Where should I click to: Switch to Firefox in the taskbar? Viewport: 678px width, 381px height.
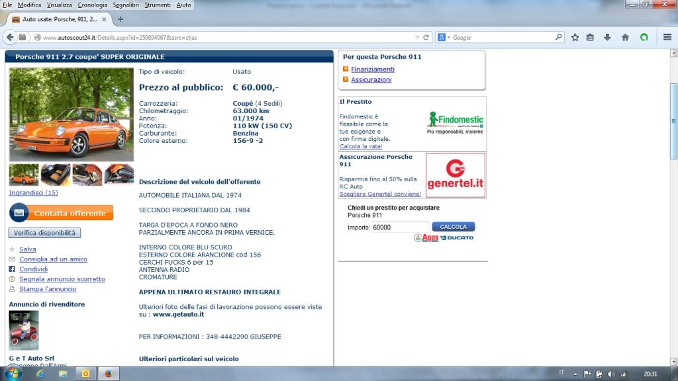point(108,374)
